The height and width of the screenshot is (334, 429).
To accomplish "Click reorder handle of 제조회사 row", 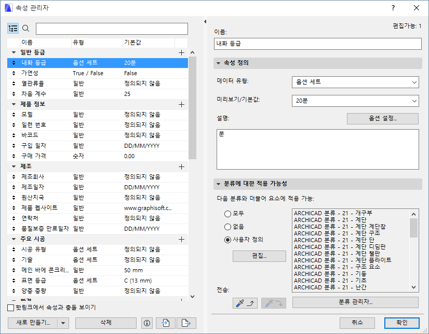I will (14, 177).
